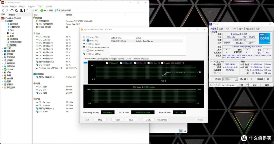Viewport: 274px width, 144px height.
Task: Select IPMI in the tree
Action: 12,33
